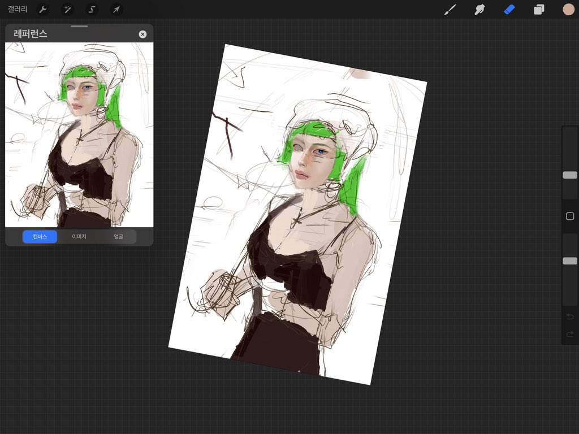Screen dimensions: 579x434
Task: Select the Eraser tool
Action: click(x=509, y=10)
